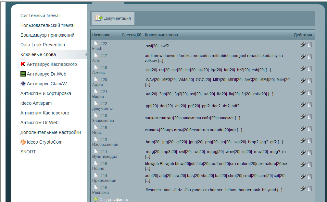Edit the #22 Flash filter with pencil icon
Screen dimensions: 327x202
pos(303,44)
